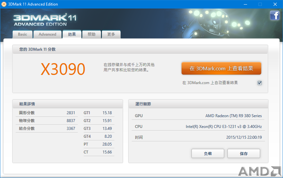Click the 在线存储 description text
Image resolution: width=283 pixels, height=178 pixels.
click(129, 67)
